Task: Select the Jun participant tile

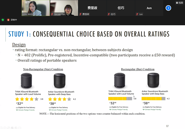Action: pyautogui.click(x=149, y=8)
